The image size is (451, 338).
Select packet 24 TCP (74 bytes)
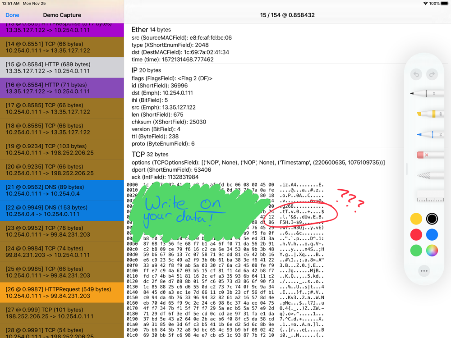point(62,251)
